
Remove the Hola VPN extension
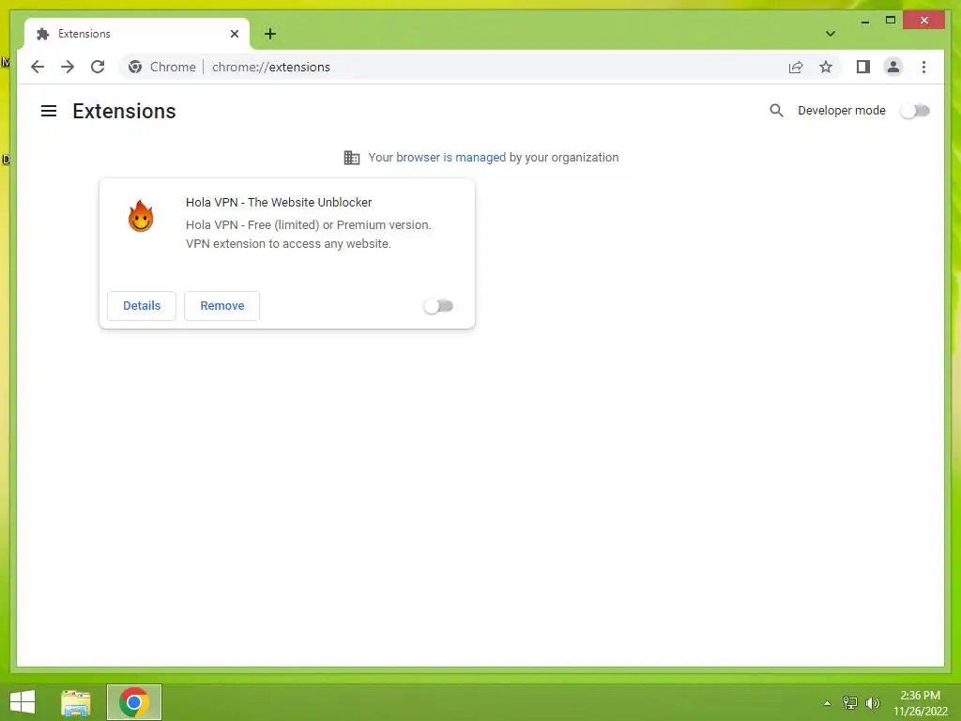pos(221,306)
